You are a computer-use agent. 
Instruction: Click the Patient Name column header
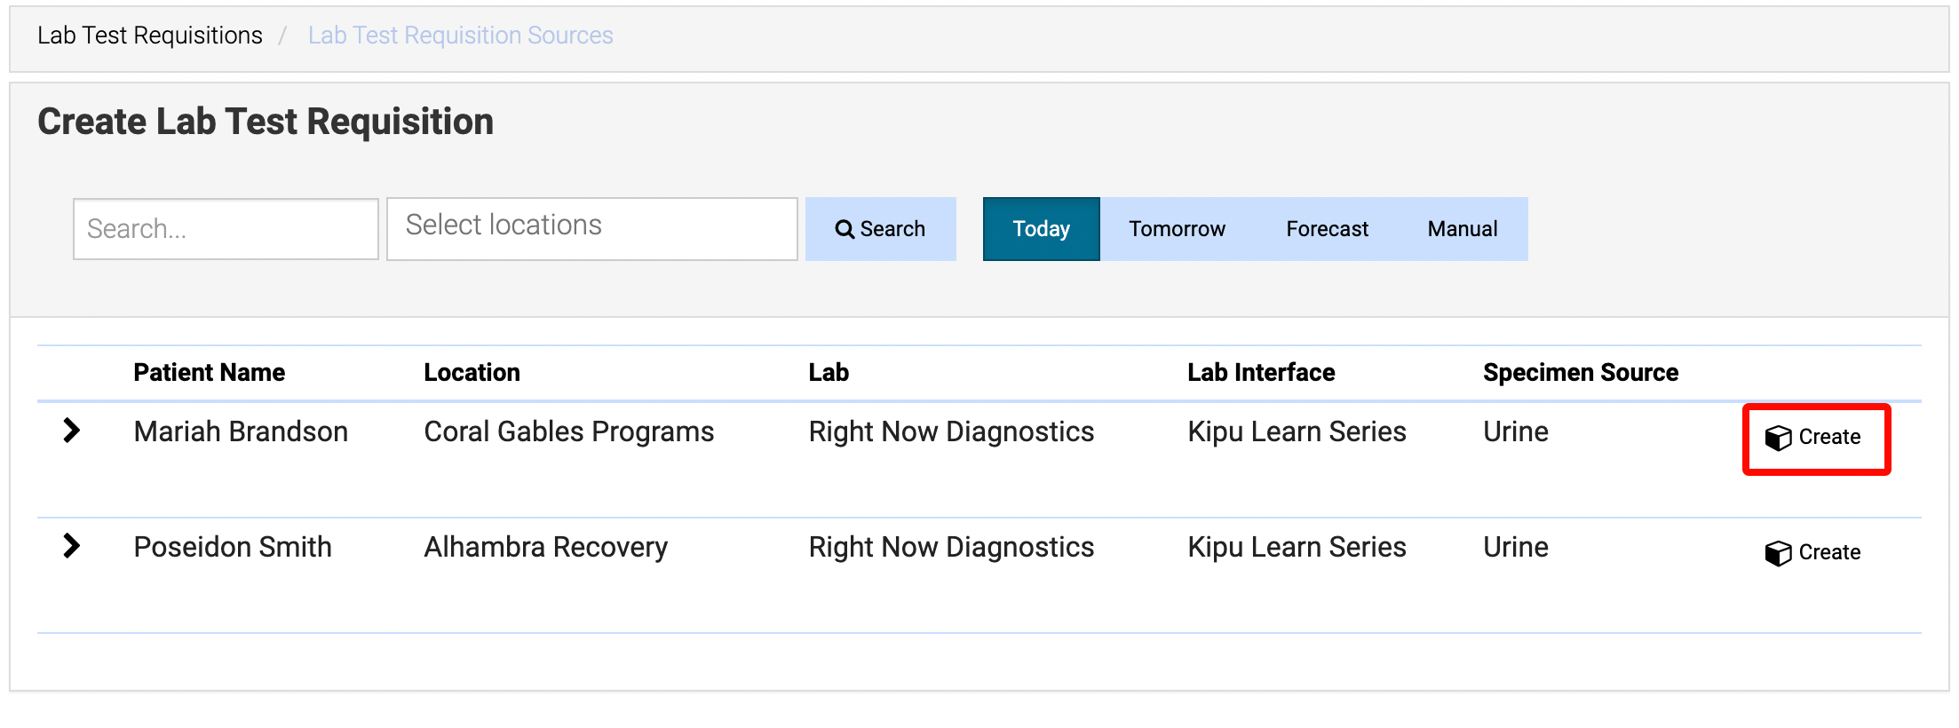point(210,373)
